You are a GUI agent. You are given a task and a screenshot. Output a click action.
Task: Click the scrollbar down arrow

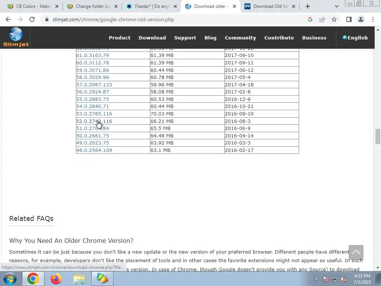378,268
